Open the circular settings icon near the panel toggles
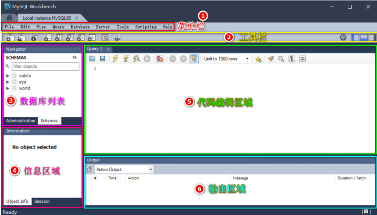 (x=343, y=37)
